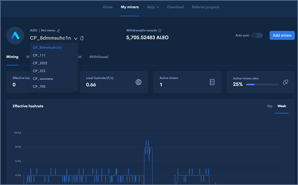Click the ALEO round logo avatar
Screen dimensions: 298x185
click(x=15, y=36)
